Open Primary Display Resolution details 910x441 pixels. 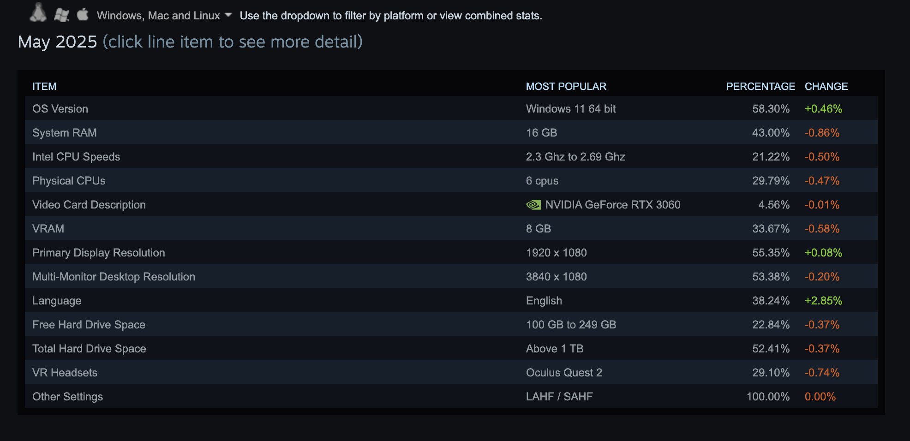point(451,252)
